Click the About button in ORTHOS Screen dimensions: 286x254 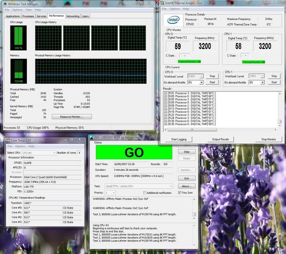pyautogui.click(x=187, y=186)
